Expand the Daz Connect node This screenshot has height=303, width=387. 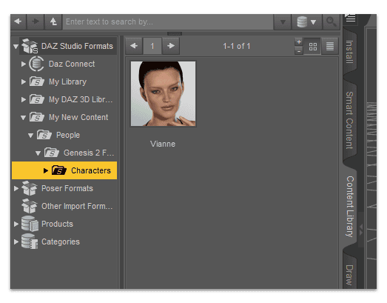pyautogui.click(x=24, y=64)
